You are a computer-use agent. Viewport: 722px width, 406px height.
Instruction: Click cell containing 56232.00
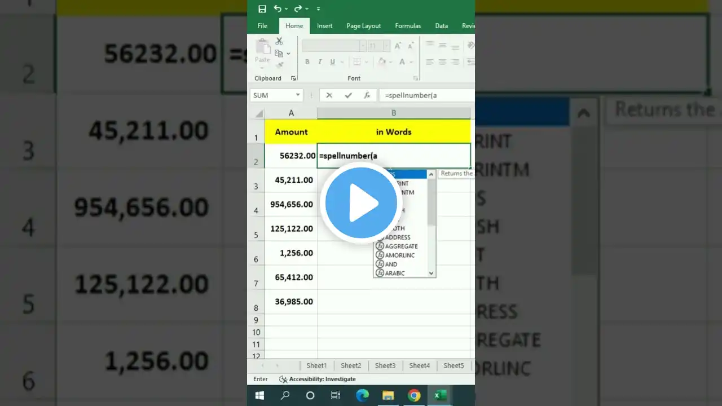(x=291, y=156)
